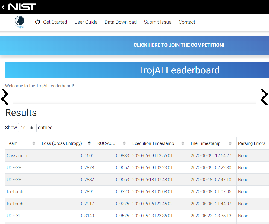269x224 pixels.
Task: Open the Get Started link
Action: click(x=55, y=22)
